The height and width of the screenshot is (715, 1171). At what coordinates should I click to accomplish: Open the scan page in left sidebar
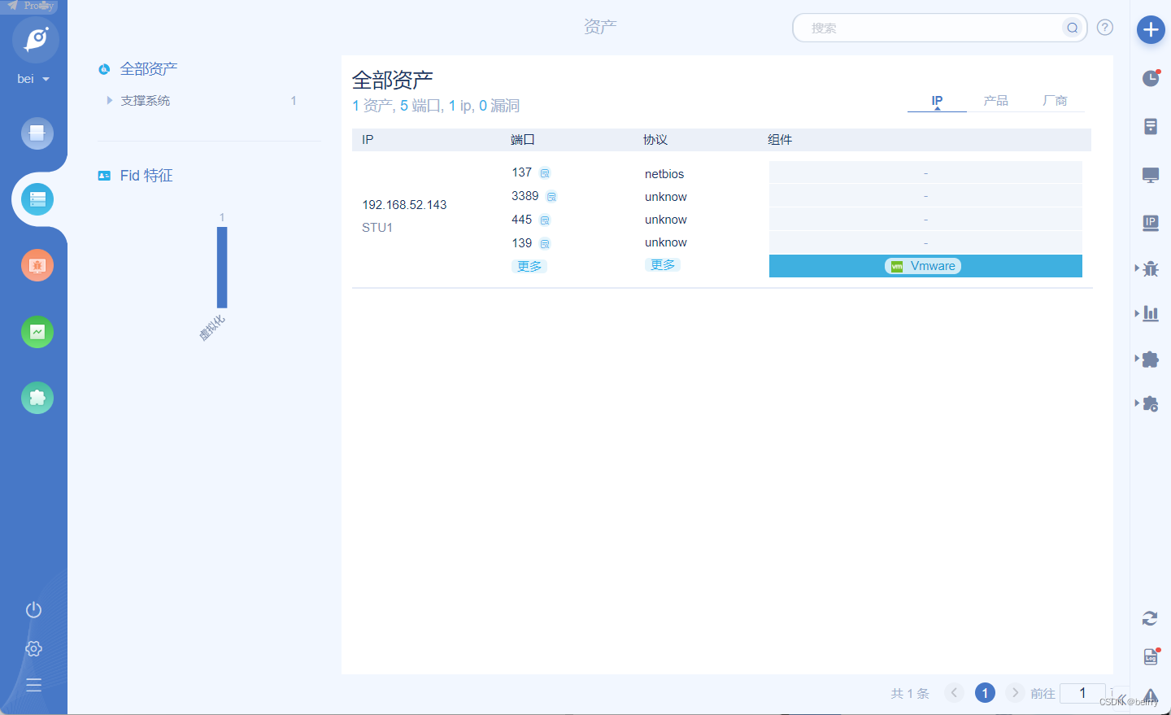point(37,133)
